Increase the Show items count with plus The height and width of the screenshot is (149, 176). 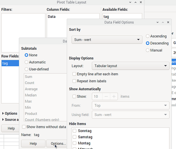114,97
